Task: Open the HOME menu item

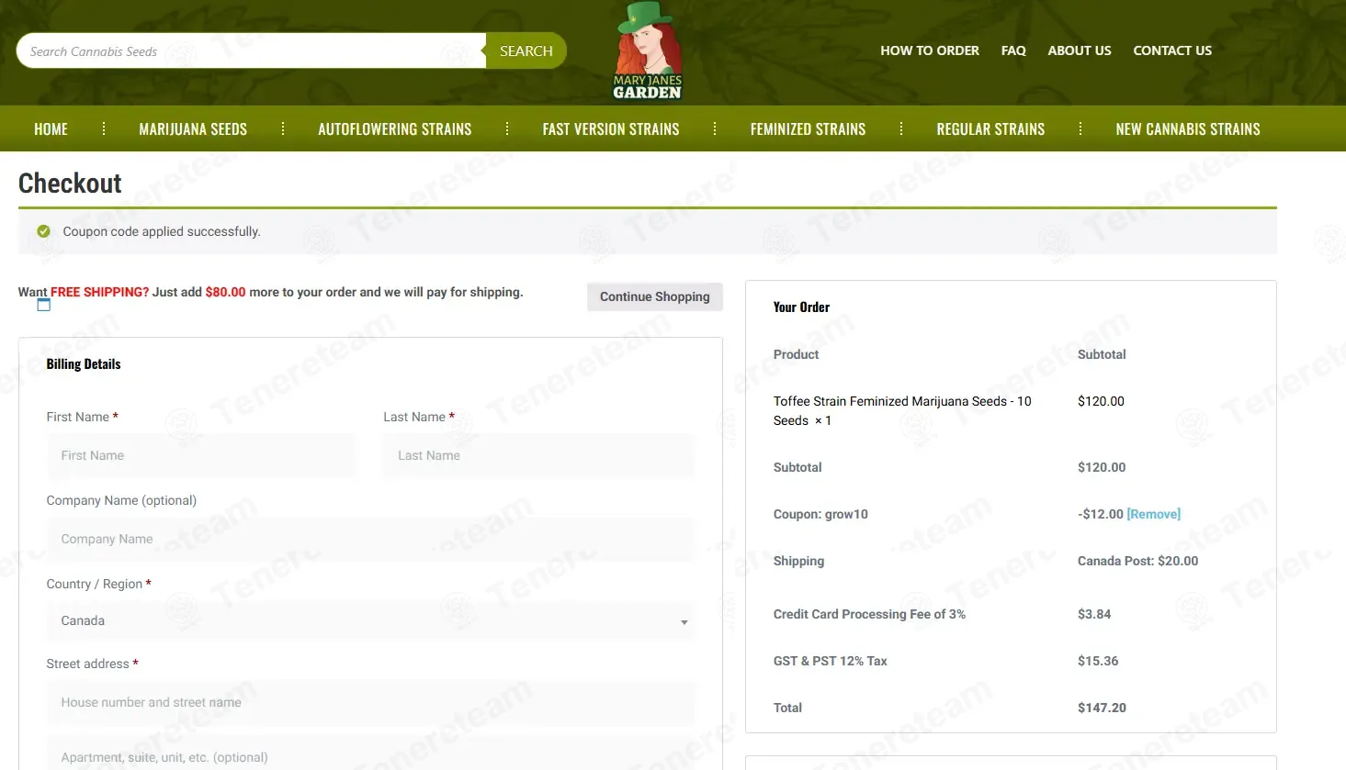Action: point(51,129)
